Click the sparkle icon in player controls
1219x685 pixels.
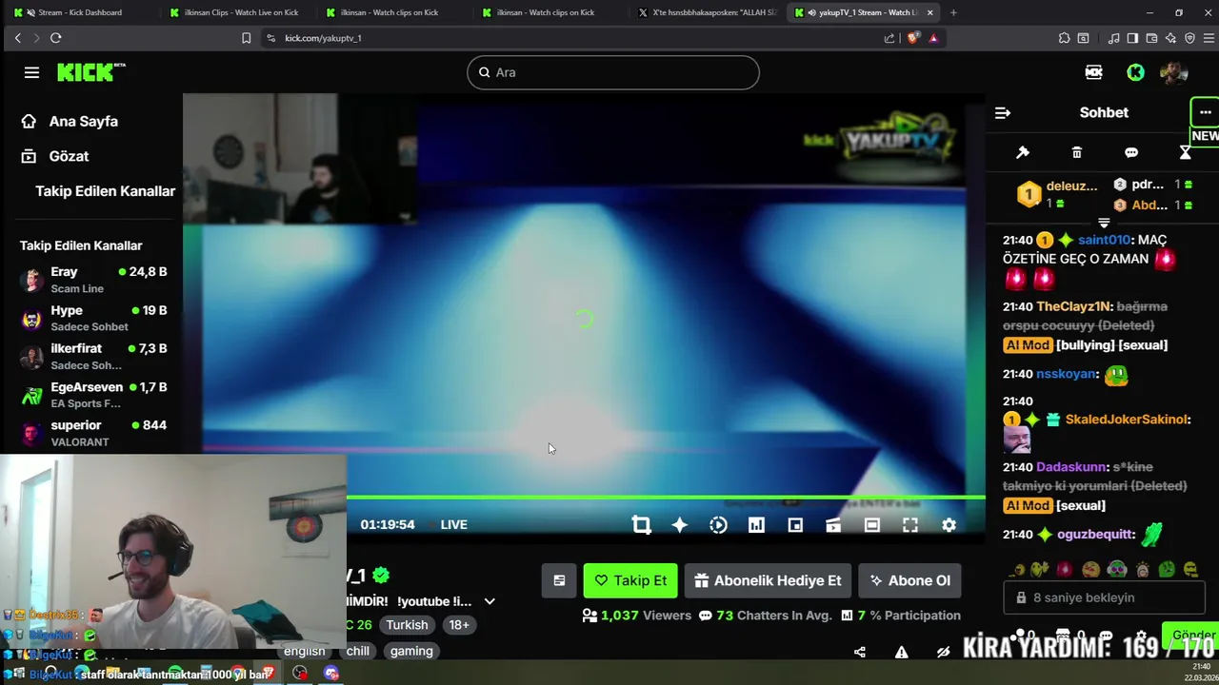679,525
